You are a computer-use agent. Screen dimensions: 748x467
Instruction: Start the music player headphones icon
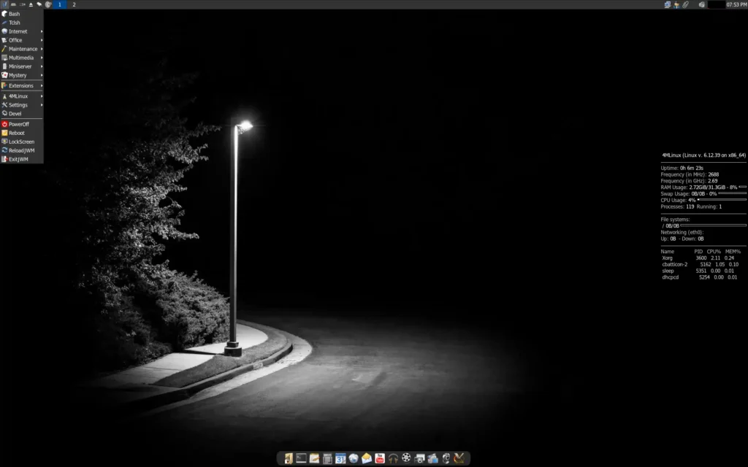392,458
